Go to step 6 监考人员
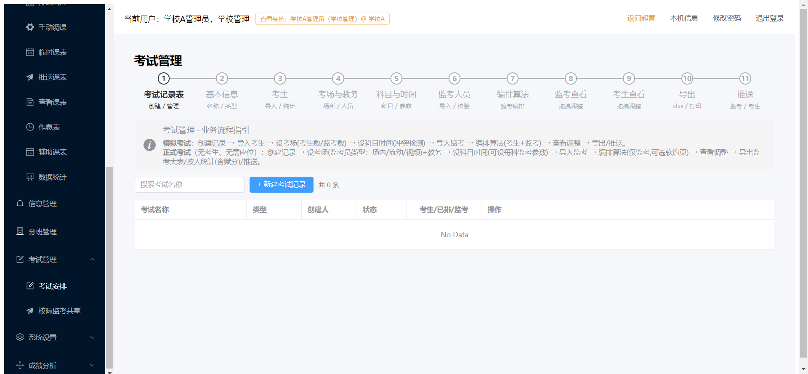The image size is (808, 374). [x=454, y=91]
